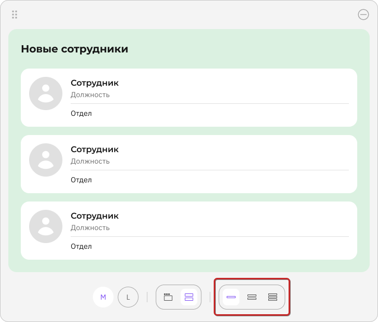Select the two-row layout icon
Image resolution: width=378 pixels, height=322 pixels.
[252, 297]
